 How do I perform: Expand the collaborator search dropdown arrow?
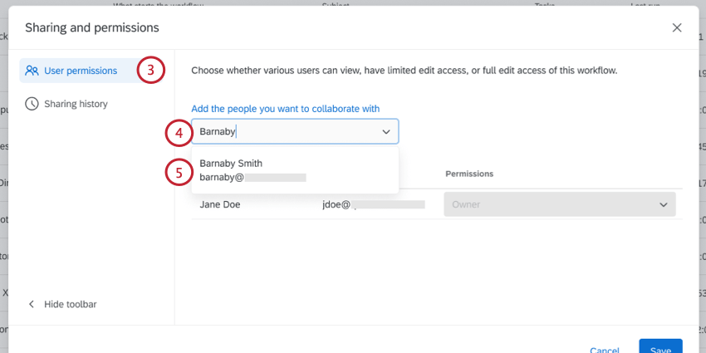386,131
